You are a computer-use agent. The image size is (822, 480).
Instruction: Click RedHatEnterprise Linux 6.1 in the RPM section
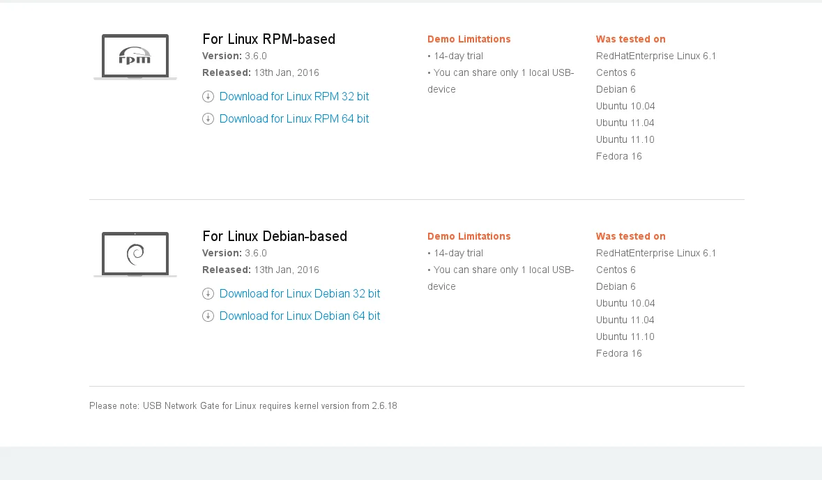[656, 56]
